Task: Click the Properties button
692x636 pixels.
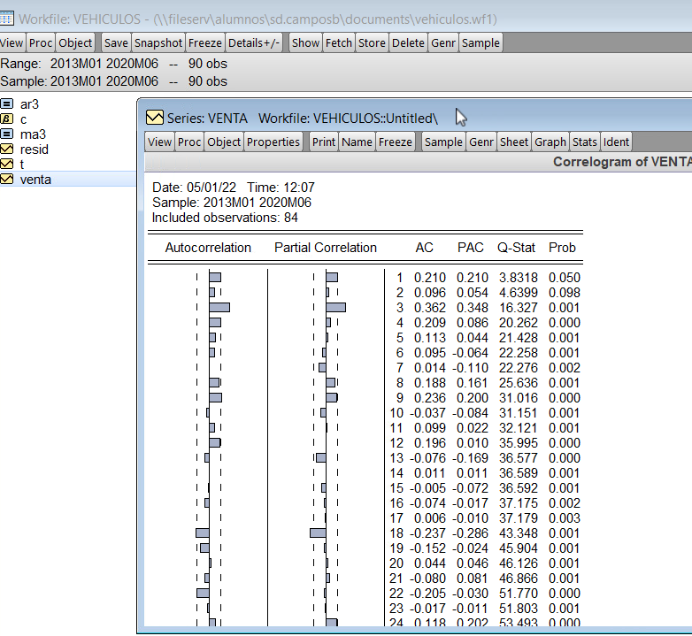Action: (273, 142)
